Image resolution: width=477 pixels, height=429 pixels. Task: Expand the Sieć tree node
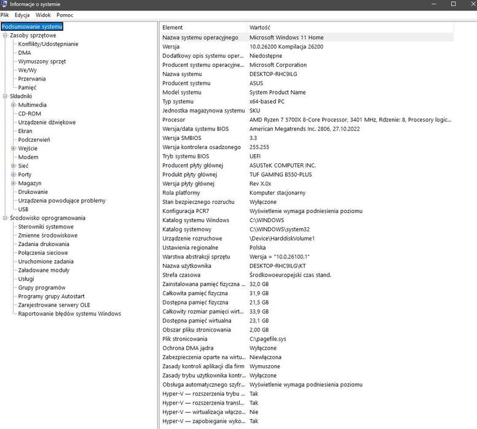[13, 166]
